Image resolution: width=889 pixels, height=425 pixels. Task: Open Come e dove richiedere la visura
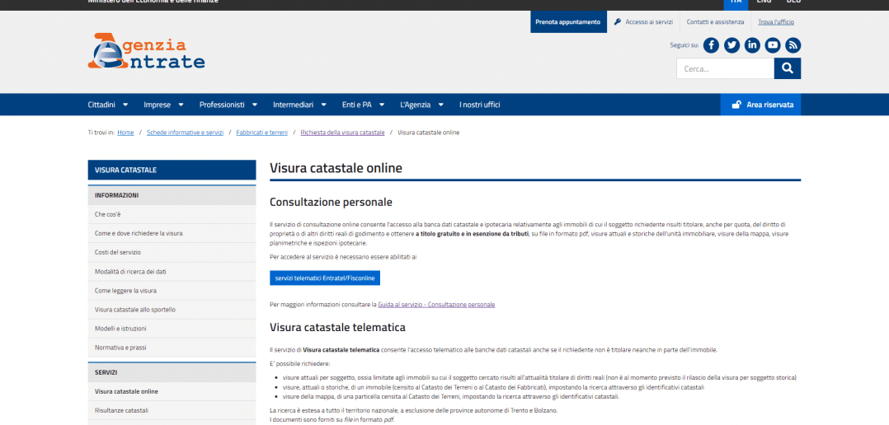point(172,233)
